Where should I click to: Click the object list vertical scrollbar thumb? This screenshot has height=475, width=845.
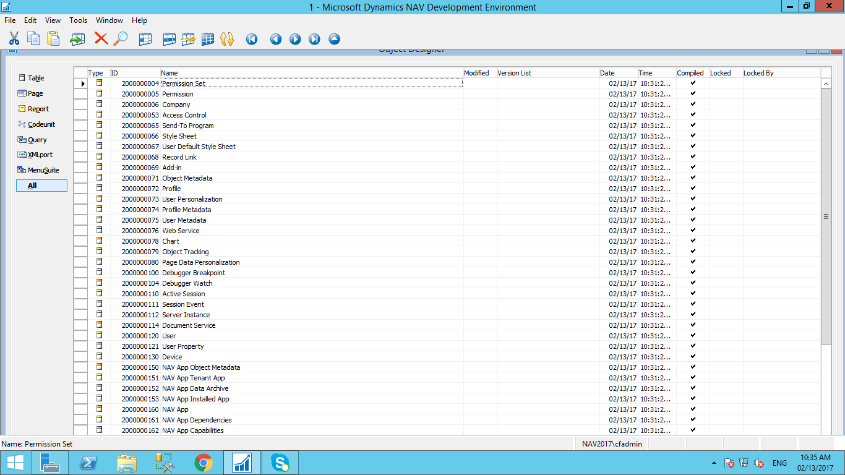tap(826, 216)
